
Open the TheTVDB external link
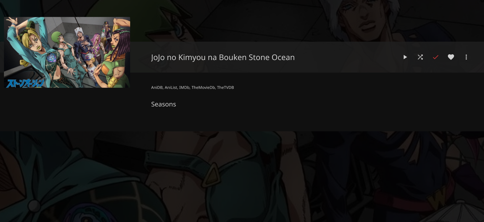225,88
